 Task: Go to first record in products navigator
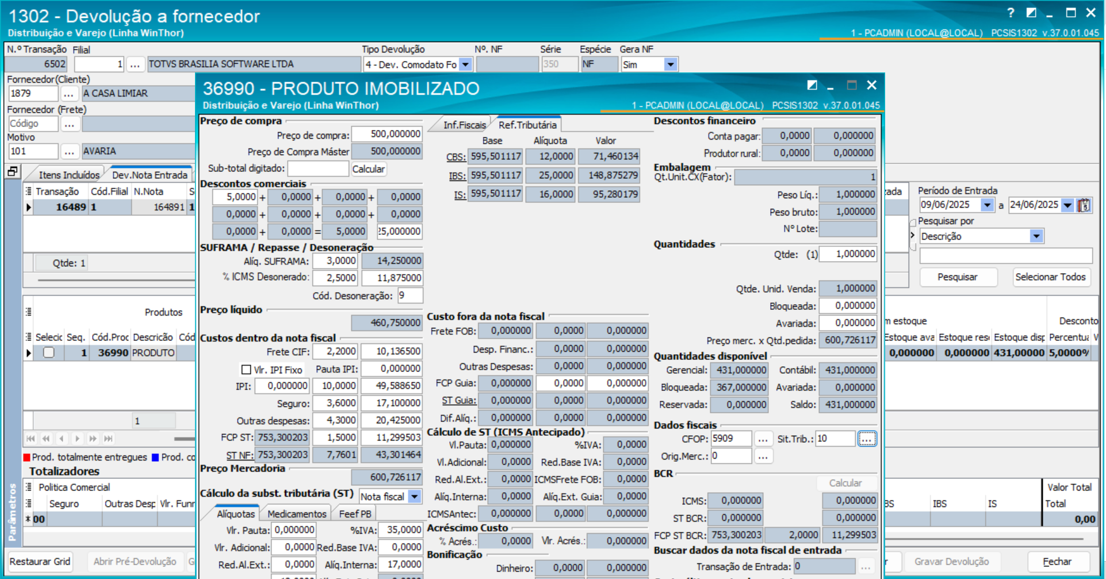click(x=30, y=439)
